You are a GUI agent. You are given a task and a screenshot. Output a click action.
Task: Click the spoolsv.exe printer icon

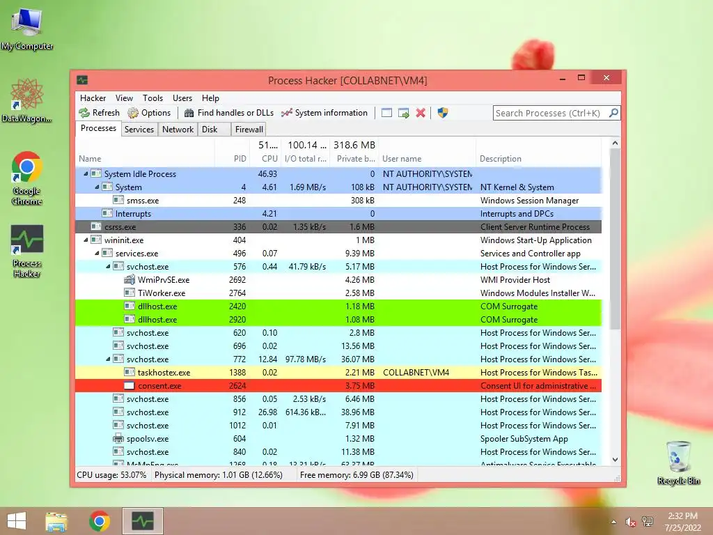coord(118,439)
